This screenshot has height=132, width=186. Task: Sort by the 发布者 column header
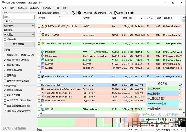96,18
